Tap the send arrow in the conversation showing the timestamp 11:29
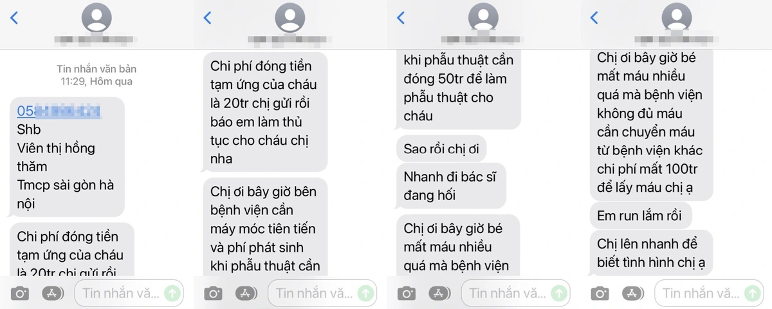The height and width of the screenshot is (309, 772). coord(172,294)
